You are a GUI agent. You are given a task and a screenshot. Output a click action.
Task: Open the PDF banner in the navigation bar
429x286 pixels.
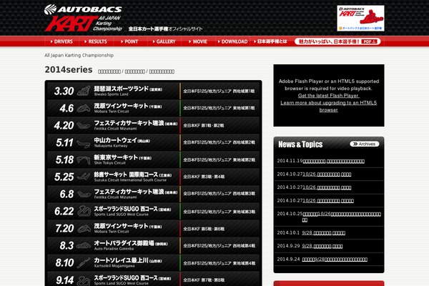coord(337,41)
